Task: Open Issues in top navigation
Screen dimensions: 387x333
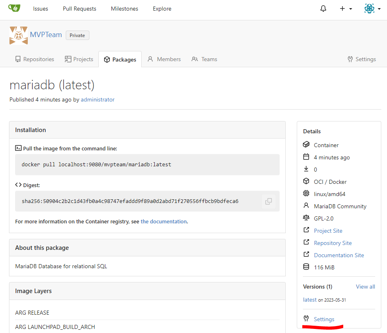Action: coord(40,9)
